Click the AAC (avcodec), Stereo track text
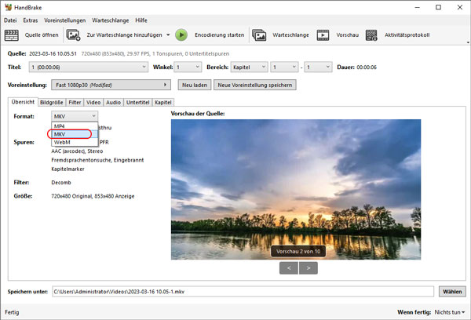The image size is (471, 320). click(77, 151)
